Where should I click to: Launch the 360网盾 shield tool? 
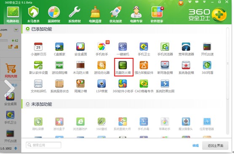[x=207, y=68]
